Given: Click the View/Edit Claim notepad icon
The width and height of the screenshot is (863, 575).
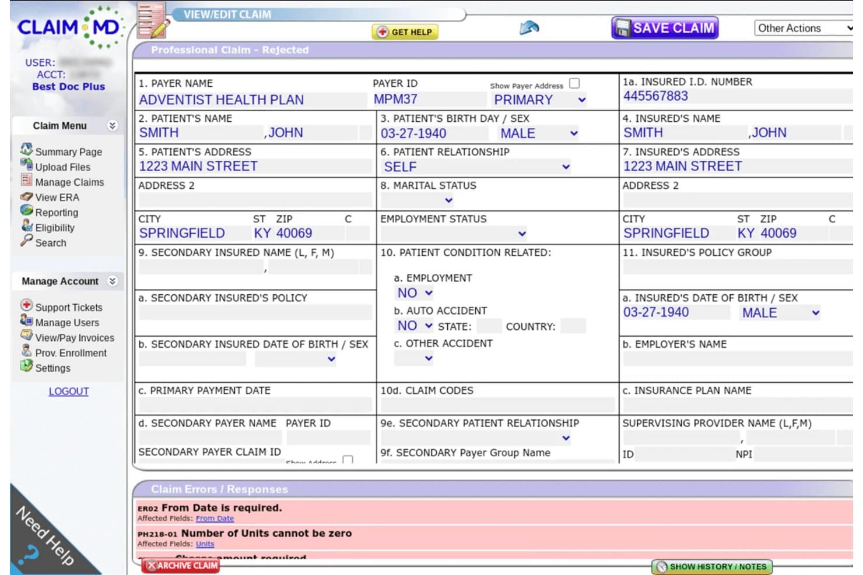Looking at the screenshot, I should click(x=153, y=21).
